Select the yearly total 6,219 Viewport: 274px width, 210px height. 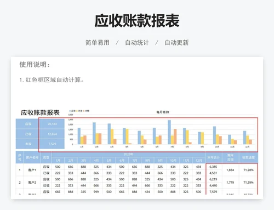click(x=213, y=179)
